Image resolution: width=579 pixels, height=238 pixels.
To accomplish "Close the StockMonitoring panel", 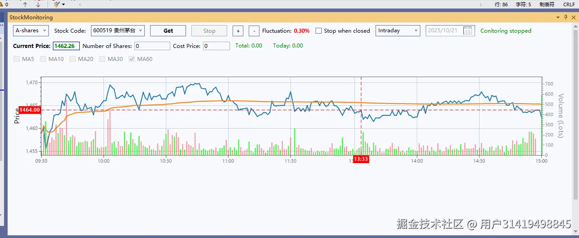I will click(x=574, y=17).
